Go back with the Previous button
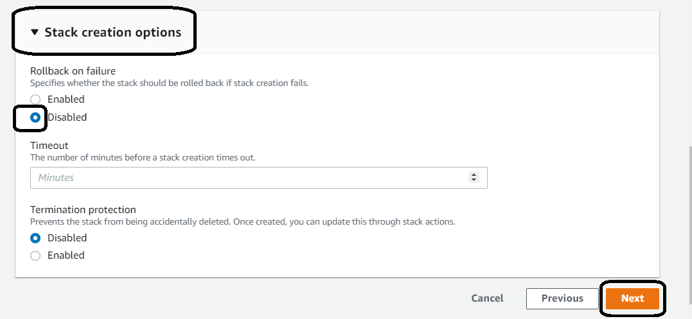The height and width of the screenshot is (319, 692). tap(562, 298)
